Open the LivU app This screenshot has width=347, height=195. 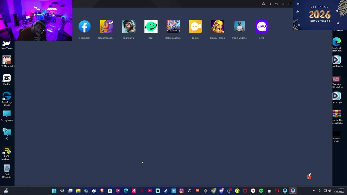pos(262,27)
